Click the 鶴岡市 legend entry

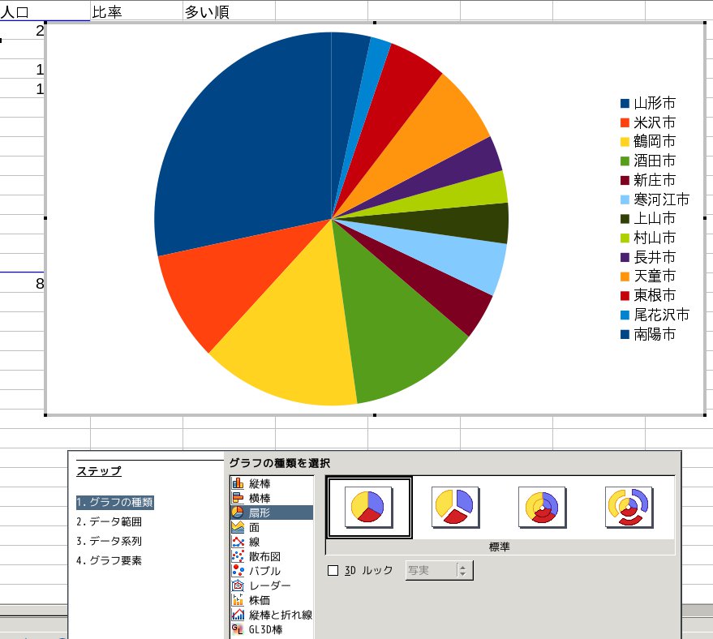click(x=654, y=142)
